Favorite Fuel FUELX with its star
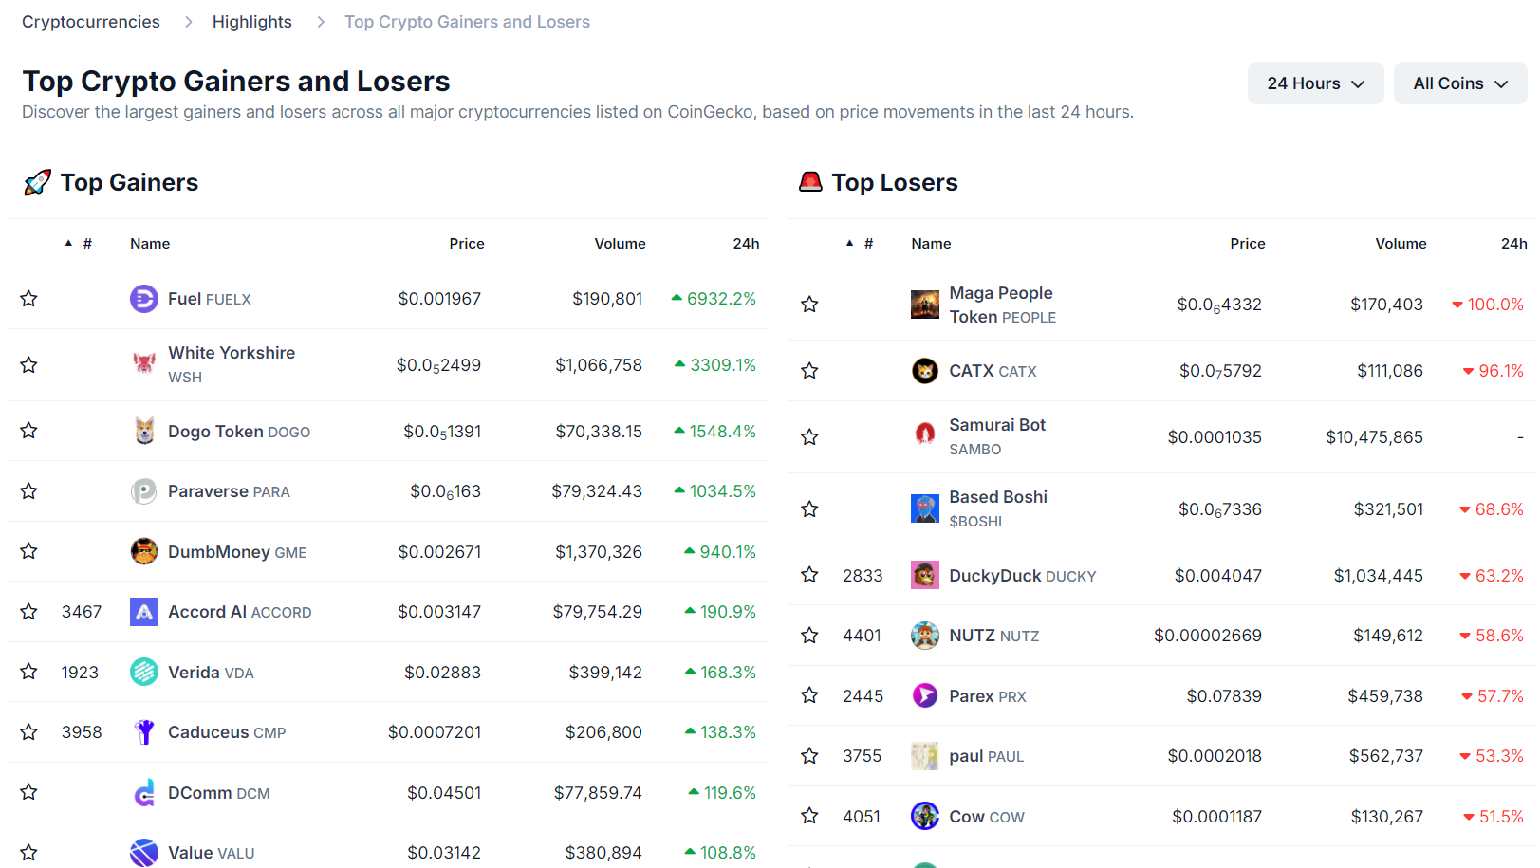Image resolution: width=1540 pixels, height=868 pixels. pos(29,299)
